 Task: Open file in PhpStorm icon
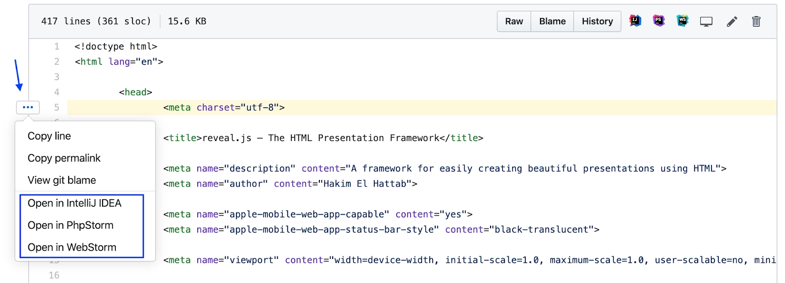click(x=659, y=21)
